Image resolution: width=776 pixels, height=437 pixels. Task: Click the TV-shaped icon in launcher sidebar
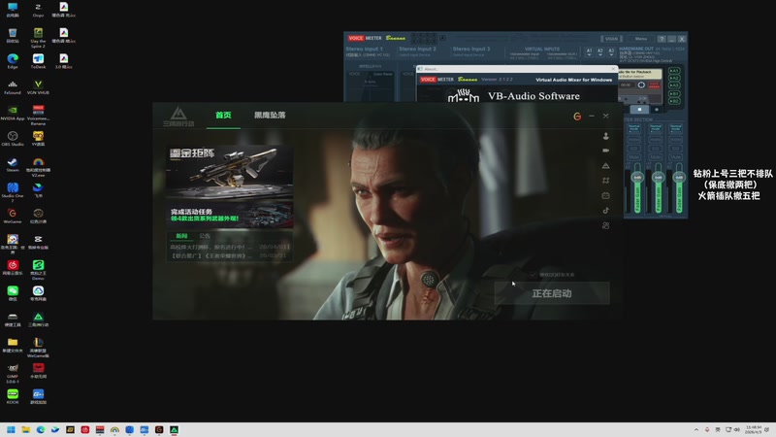[605, 195]
